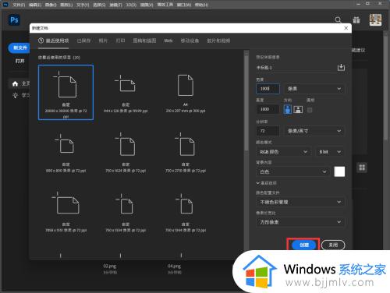
Task: Open the 帮助(H) menu
Action: tap(201, 5)
